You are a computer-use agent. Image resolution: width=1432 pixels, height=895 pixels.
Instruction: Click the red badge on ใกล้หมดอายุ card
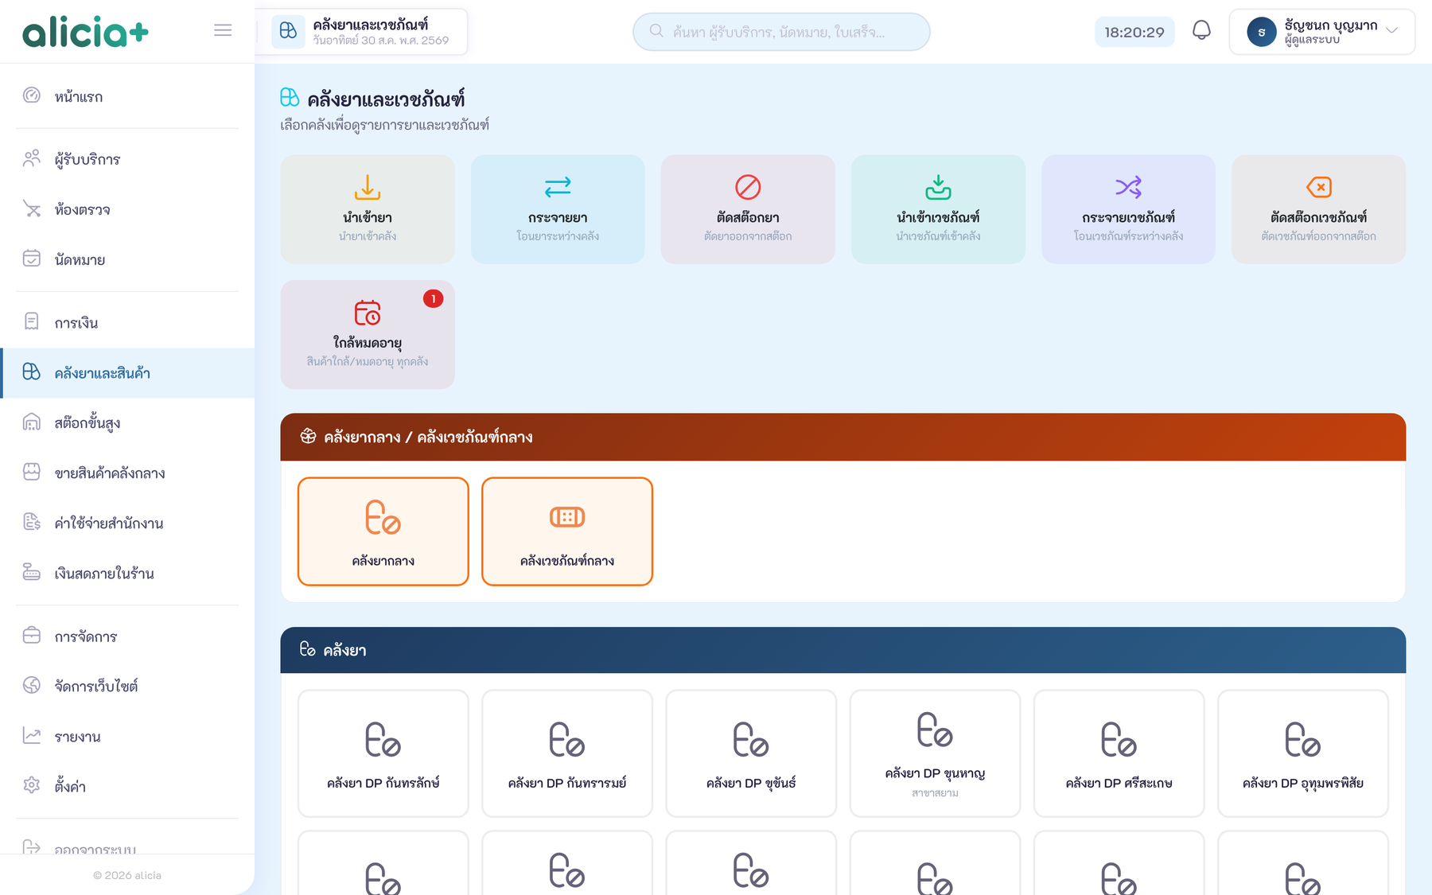click(x=433, y=298)
